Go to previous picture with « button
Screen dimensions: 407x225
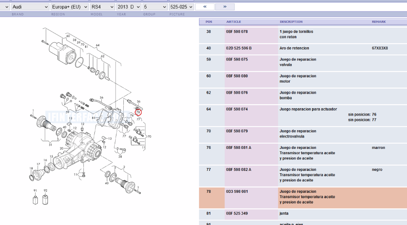tap(205, 7)
